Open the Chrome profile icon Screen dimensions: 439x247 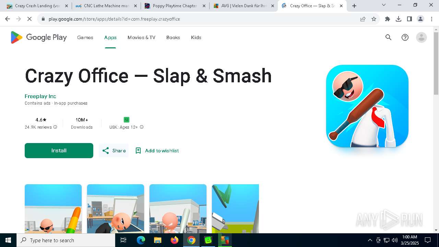420,19
